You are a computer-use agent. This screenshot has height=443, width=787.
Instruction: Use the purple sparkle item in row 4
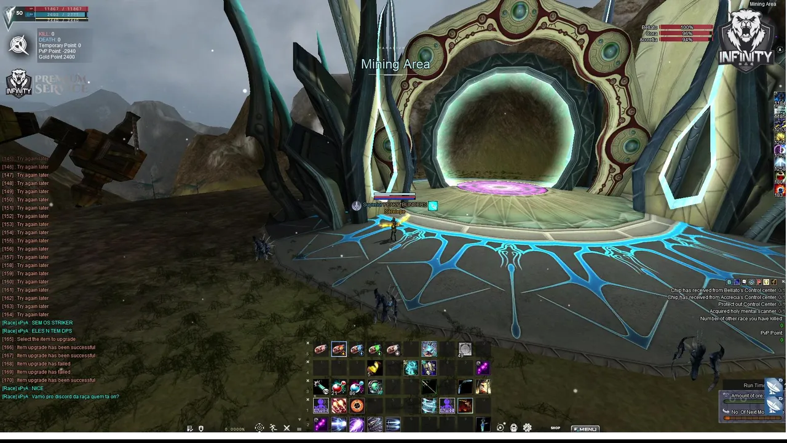(x=483, y=368)
